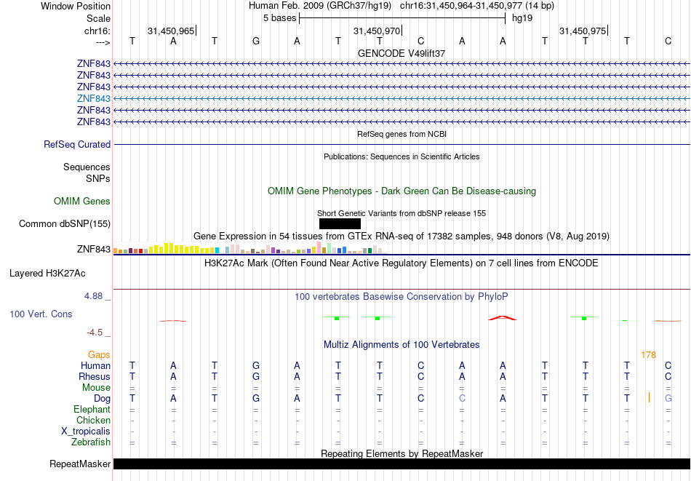Viewport: 691px width, 481px height.
Task: Click the orange insertion tick in Dog row
Action: pos(649,397)
